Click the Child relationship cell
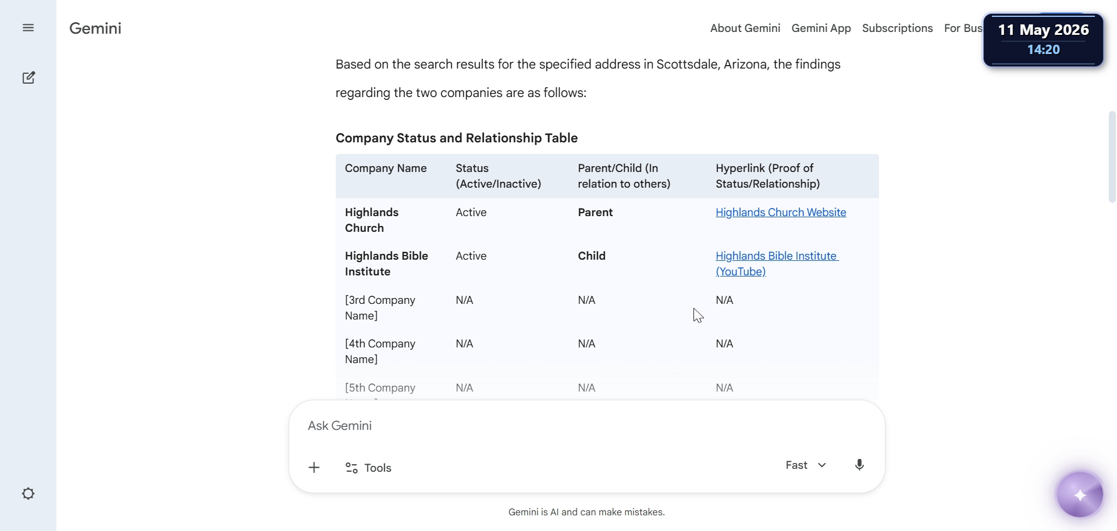The width and height of the screenshot is (1117, 531). pos(592,256)
